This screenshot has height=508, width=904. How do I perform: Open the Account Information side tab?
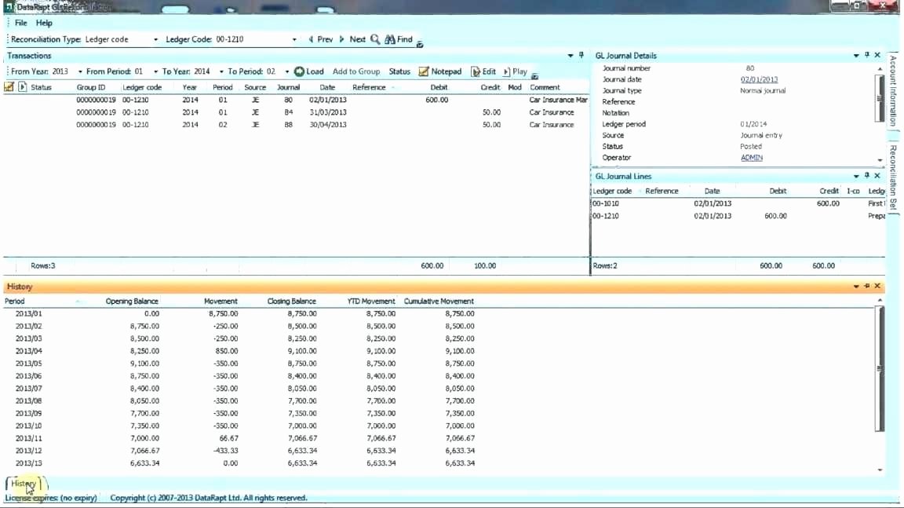coord(893,91)
